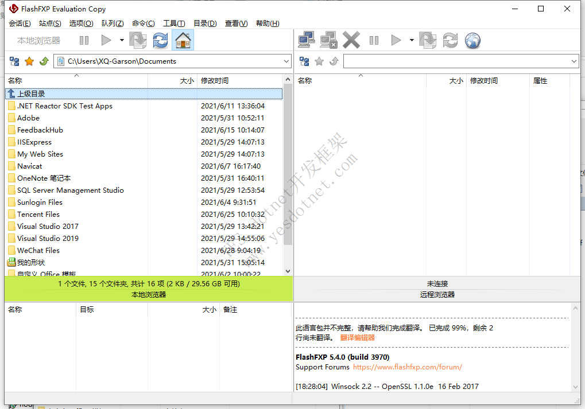Open the 站点(S) menu

click(50, 24)
